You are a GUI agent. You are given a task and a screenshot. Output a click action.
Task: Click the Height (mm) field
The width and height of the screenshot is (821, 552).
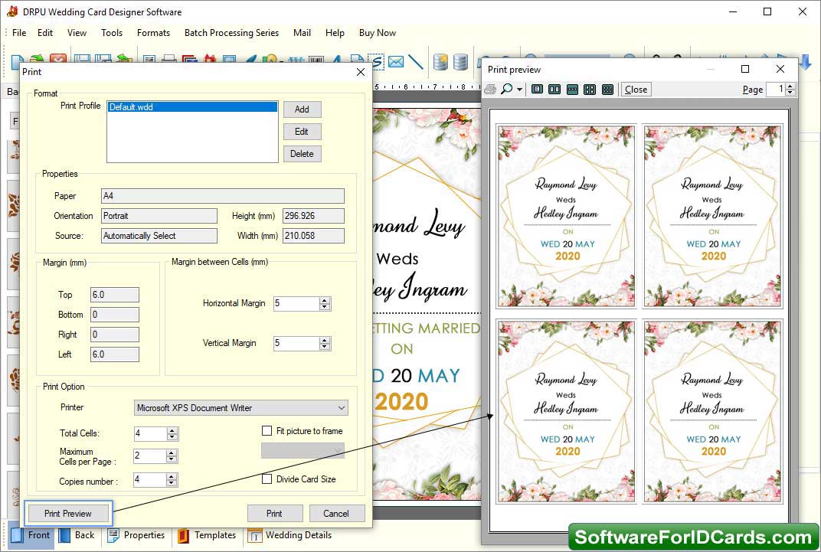coord(314,216)
